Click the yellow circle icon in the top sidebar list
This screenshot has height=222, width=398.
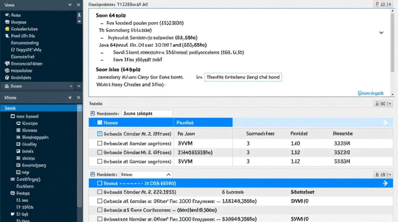point(7,29)
